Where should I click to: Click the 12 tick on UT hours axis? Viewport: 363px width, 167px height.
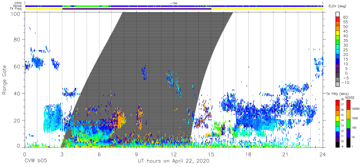point(174,154)
